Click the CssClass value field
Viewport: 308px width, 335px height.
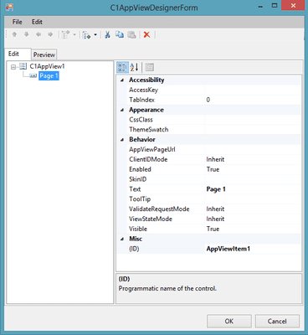[253, 120]
